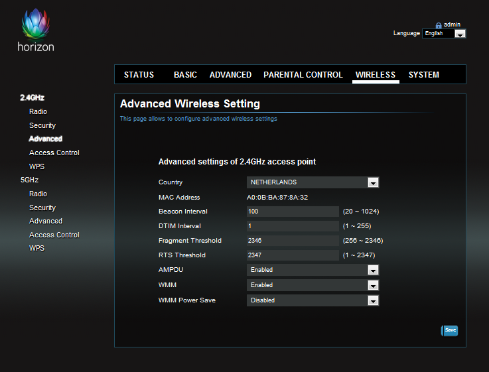Click the admin username text
Image resolution: width=489 pixels, height=372 pixels.
(452, 25)
